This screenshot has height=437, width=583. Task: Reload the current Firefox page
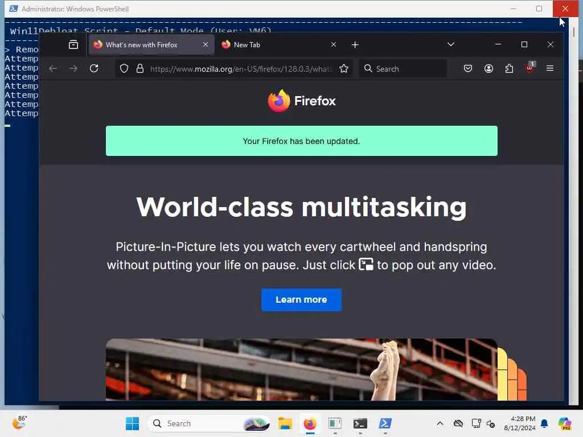coord(94,68)
